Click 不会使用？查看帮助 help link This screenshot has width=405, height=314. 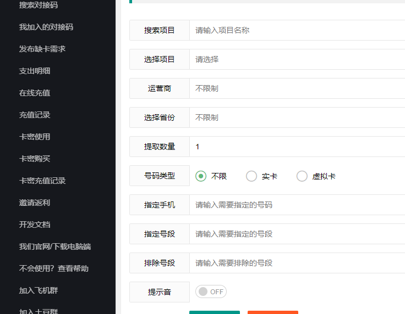click(x=54, y=268)
